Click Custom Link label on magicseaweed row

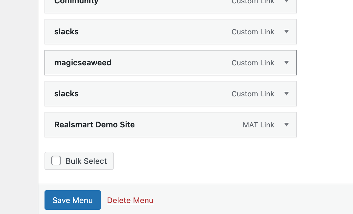tap(253, 63)
